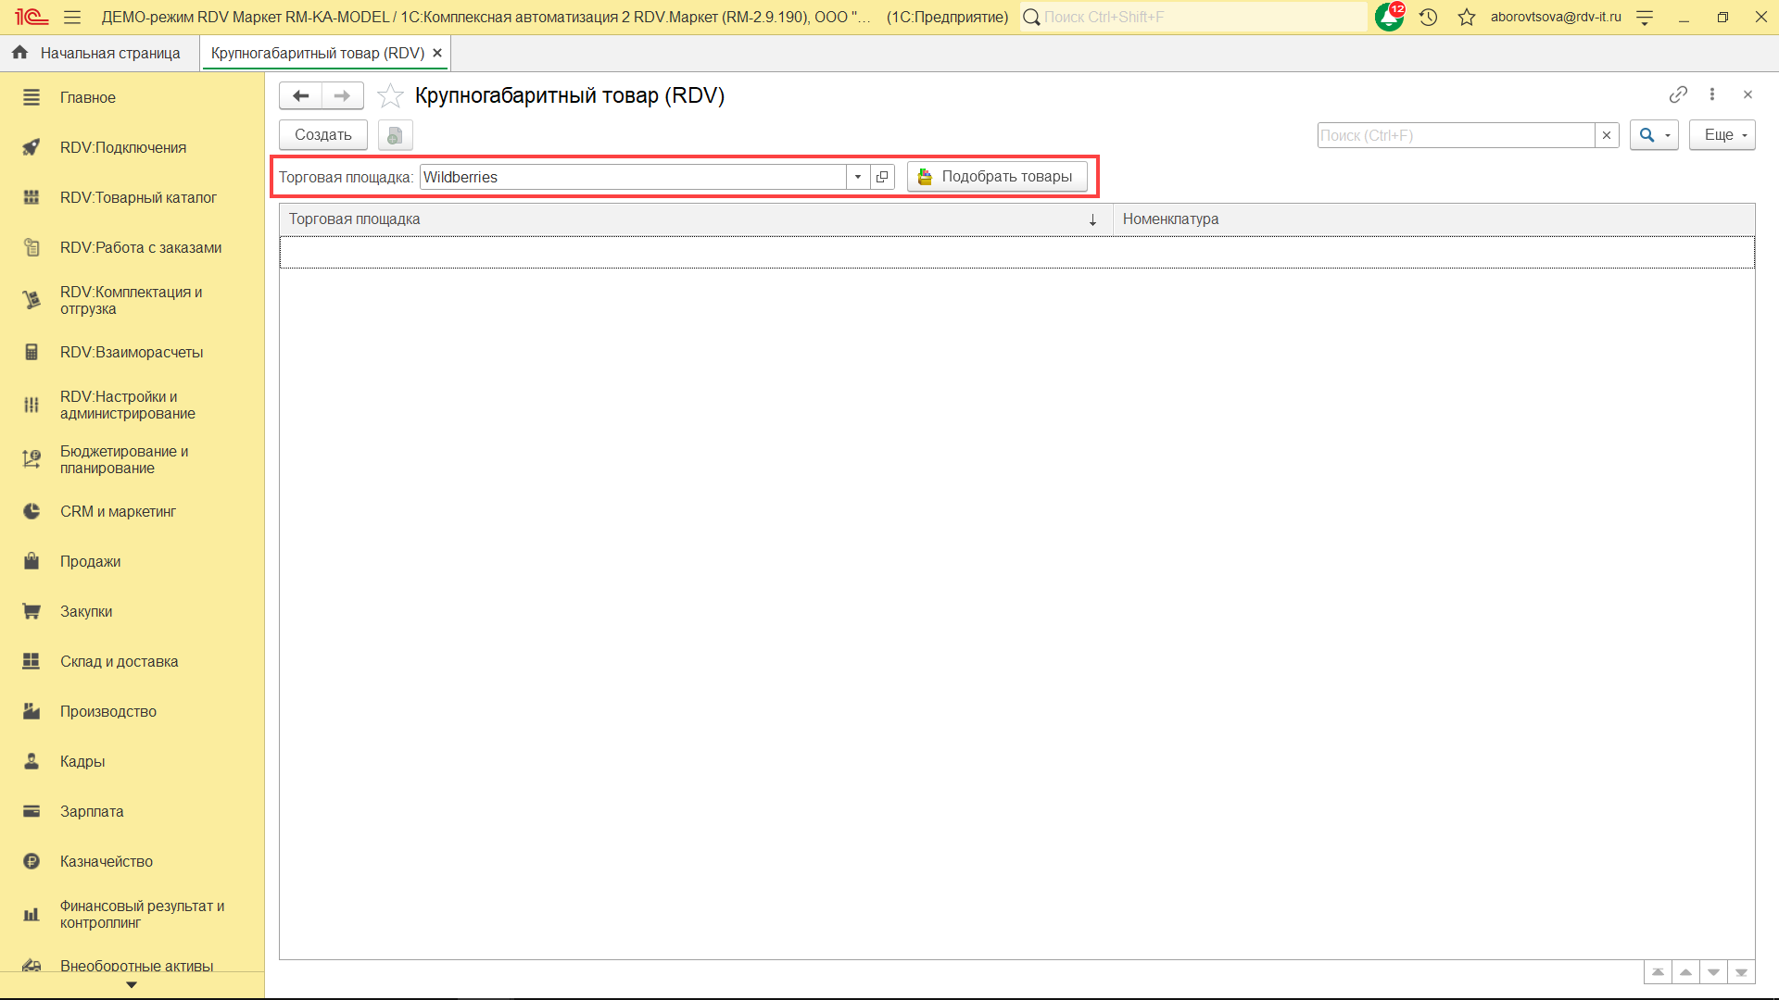The width and height of the screenshot is (1779, 1000).
Task: Open the history clock icon
Action: pyautogui.click(x=1428, y=17)
